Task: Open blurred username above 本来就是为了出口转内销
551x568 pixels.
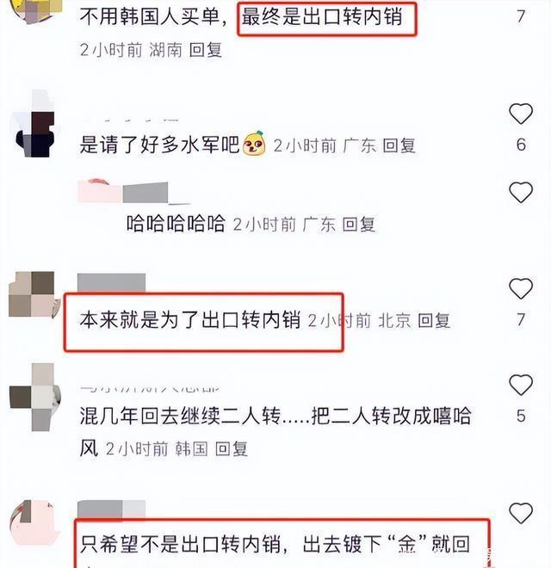Action: coord(112,282)
